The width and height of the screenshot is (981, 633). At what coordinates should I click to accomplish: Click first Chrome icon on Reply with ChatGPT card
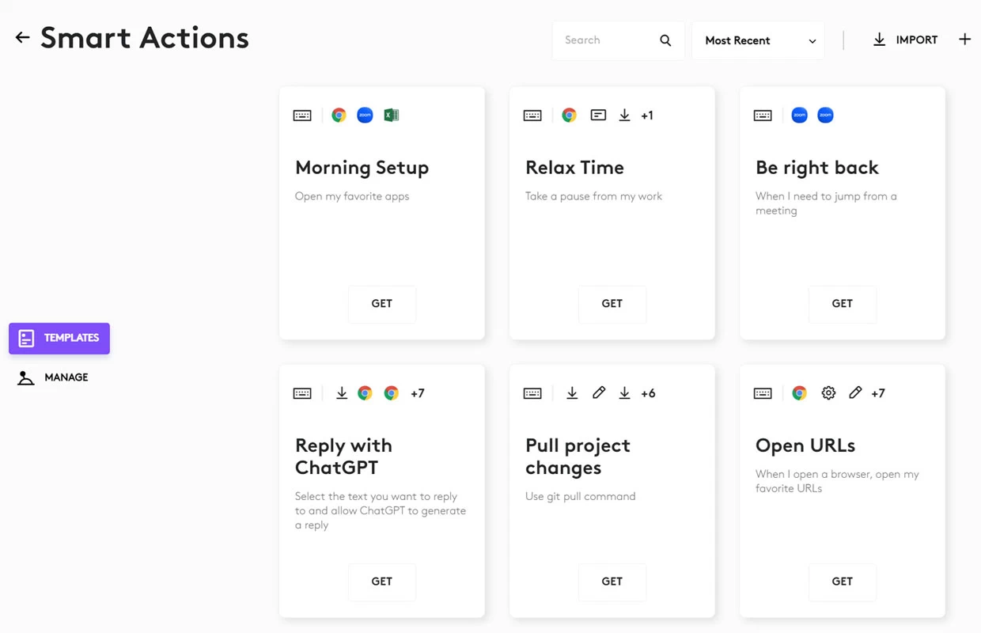[365, 393]
